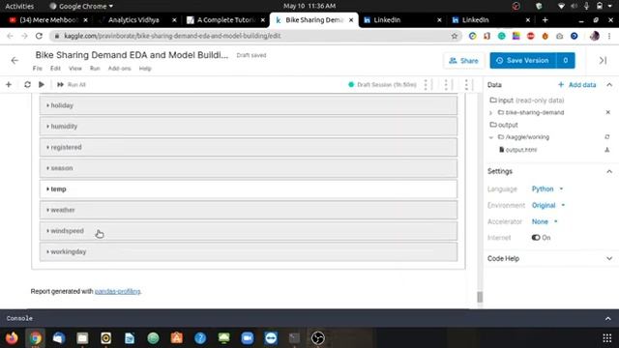
Task: Add a new cell with the plus icon
Action: (x=9, y=84)
